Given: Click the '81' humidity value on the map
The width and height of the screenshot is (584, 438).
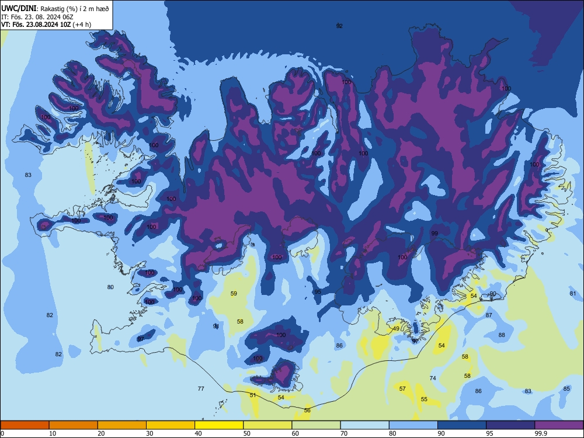Looking at the screenshot, I should click(x=573, y=293).
